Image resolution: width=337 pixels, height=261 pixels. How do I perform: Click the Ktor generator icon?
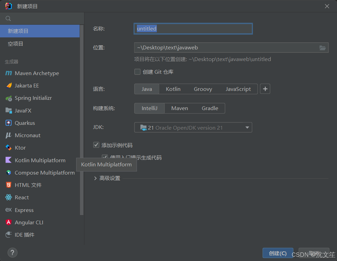(x=8, y=147)
